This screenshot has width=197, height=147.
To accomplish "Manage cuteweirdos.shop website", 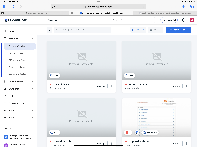I will click(176, 86).
